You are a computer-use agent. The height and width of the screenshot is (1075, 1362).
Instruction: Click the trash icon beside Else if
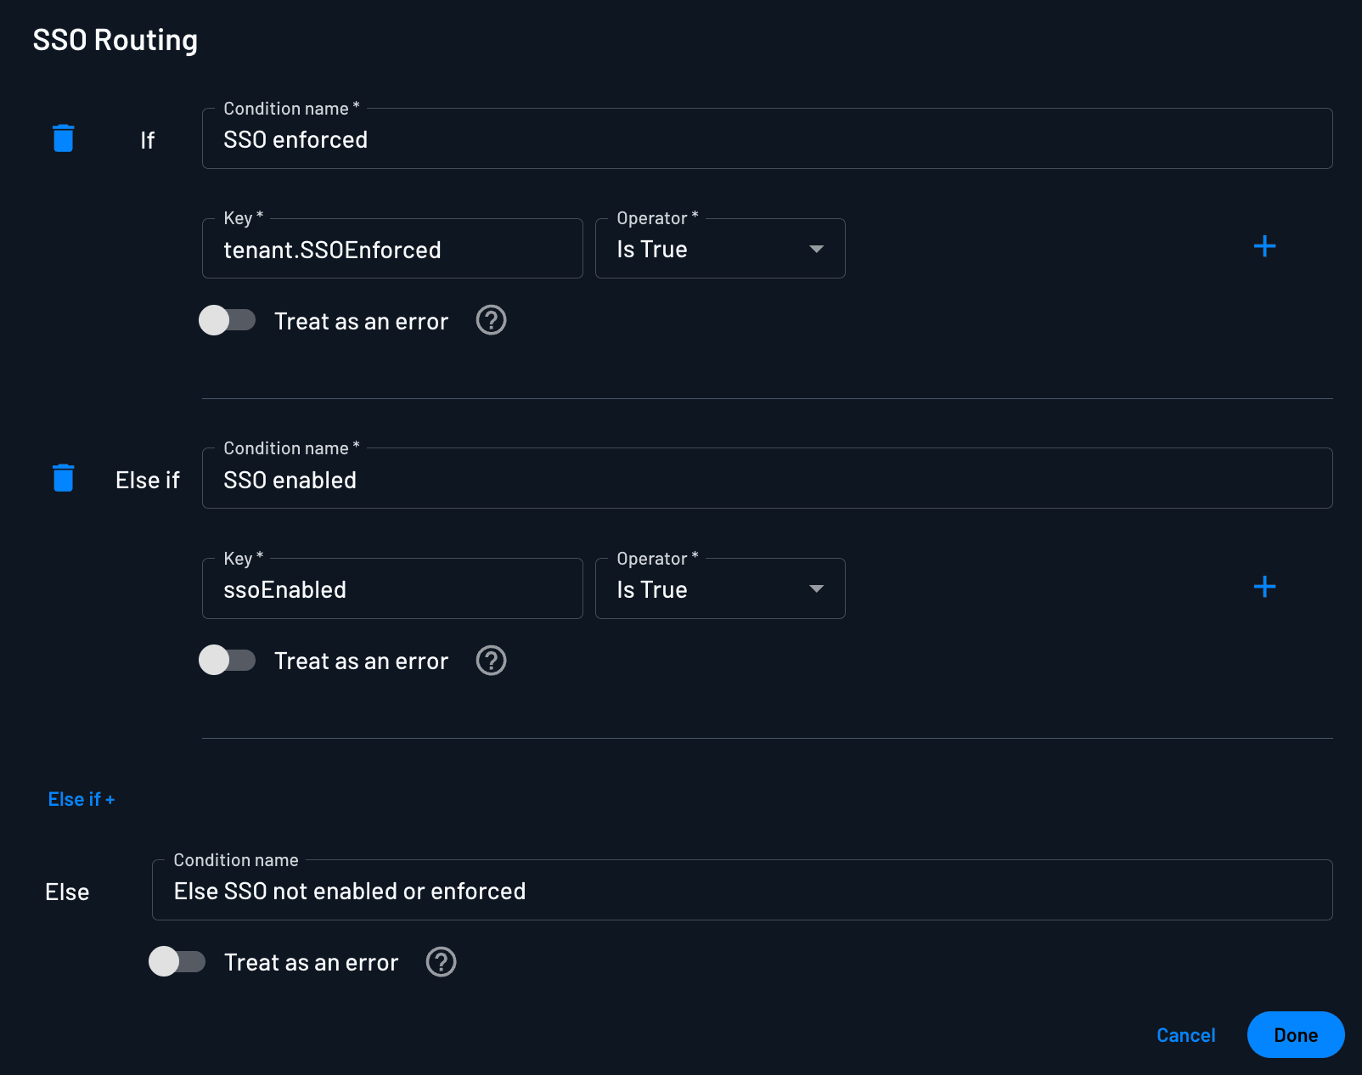click(63, 478)
